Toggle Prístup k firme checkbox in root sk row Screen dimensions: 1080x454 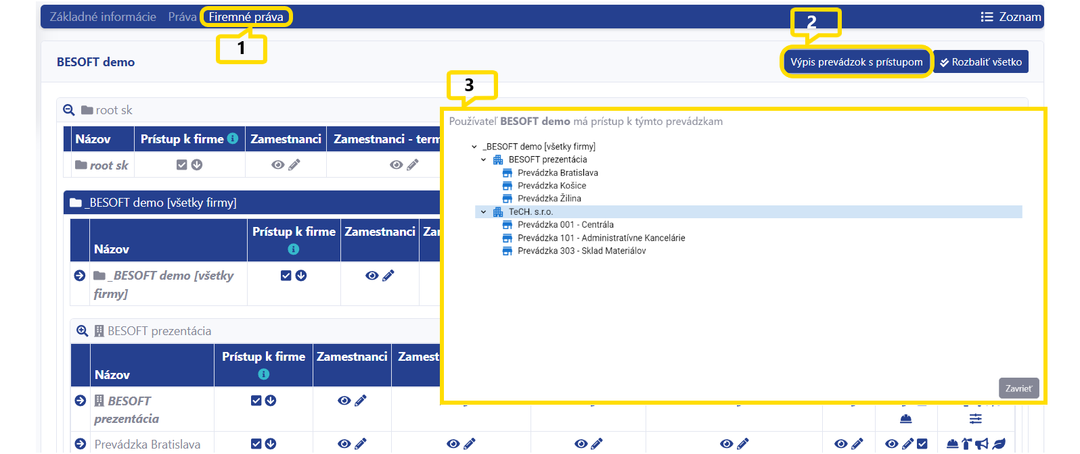click(181, 164)
